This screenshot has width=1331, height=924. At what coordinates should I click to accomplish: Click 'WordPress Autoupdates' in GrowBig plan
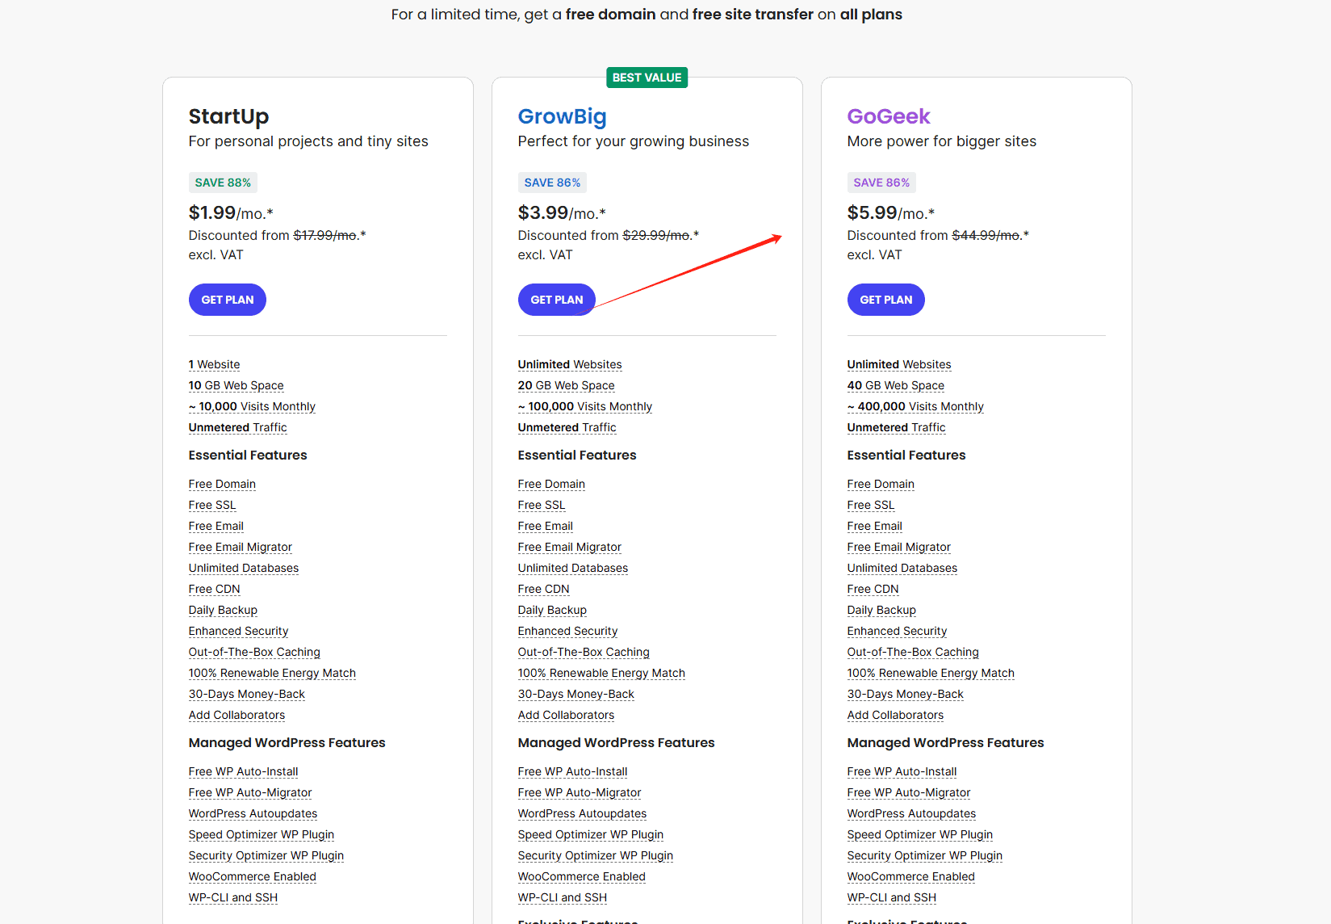582,813
